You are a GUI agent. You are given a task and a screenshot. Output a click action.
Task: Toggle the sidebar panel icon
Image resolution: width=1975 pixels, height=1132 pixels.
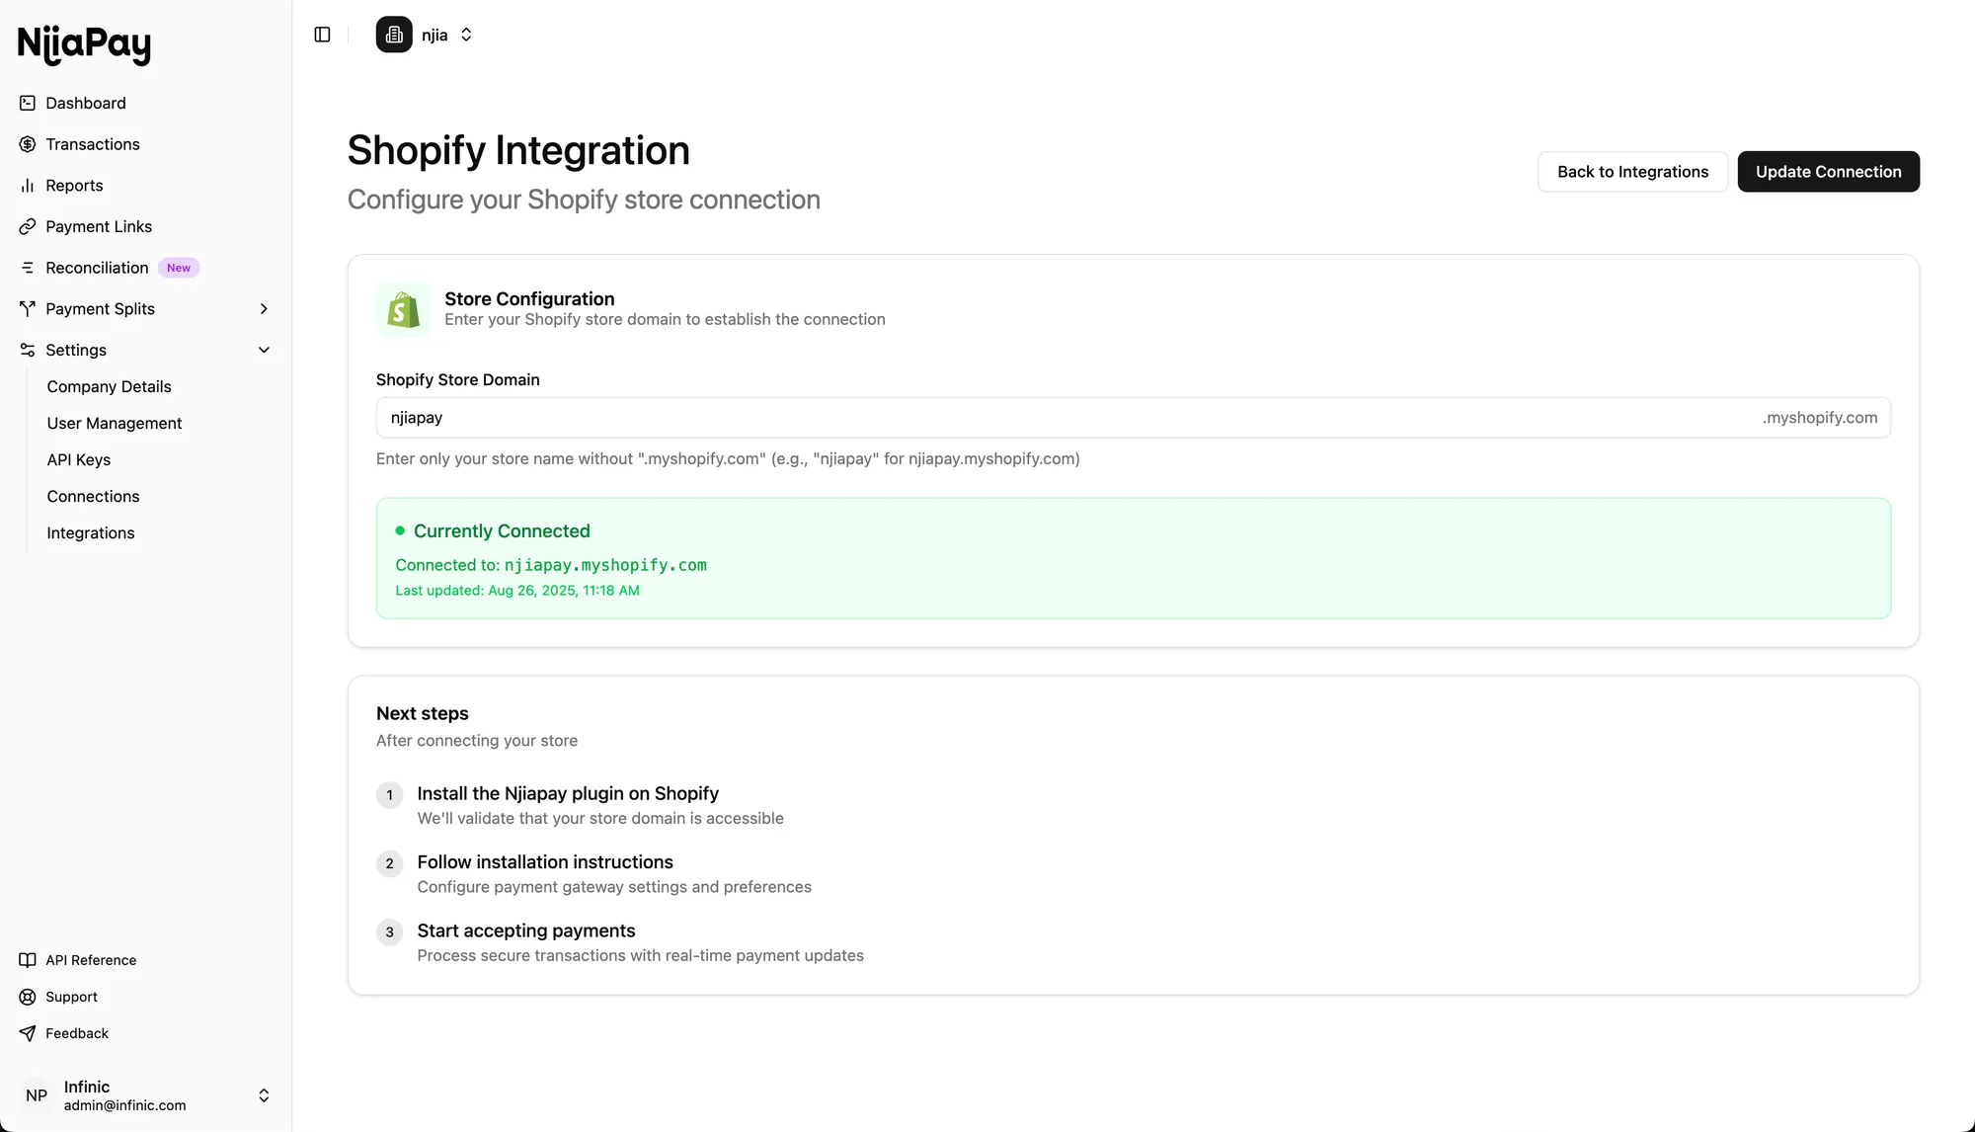(322, 35)
